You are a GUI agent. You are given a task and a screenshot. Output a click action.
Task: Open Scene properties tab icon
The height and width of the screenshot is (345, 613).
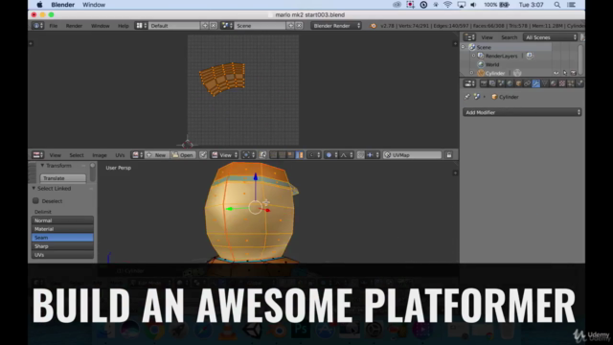[x=501, y=83]
